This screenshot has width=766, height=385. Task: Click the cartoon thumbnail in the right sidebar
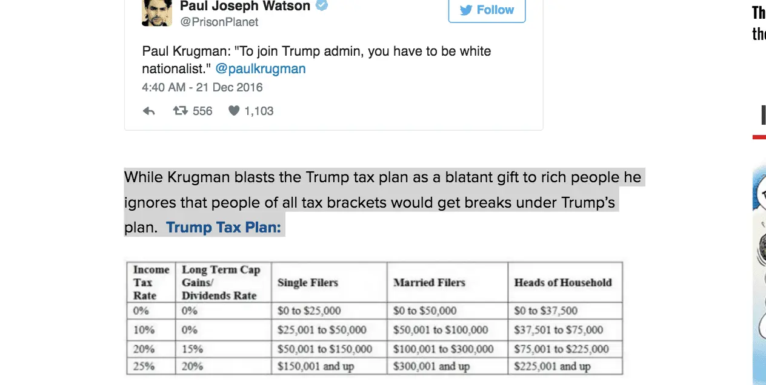[x=759, y=272]
